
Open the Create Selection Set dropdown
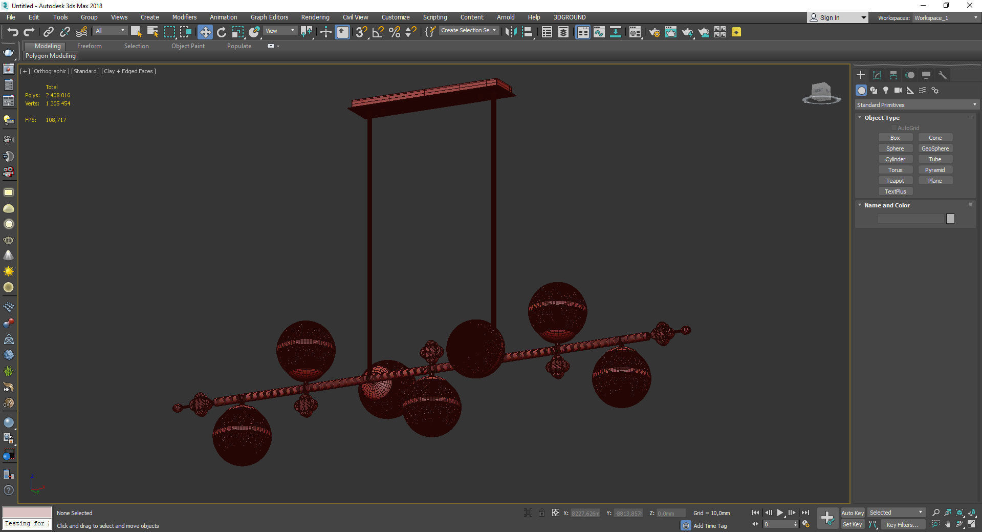(469, 31)
